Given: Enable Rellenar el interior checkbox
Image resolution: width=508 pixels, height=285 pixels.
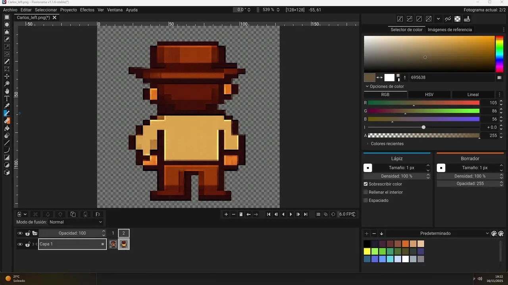Looking at the screenshot, I should pos(366,192).
